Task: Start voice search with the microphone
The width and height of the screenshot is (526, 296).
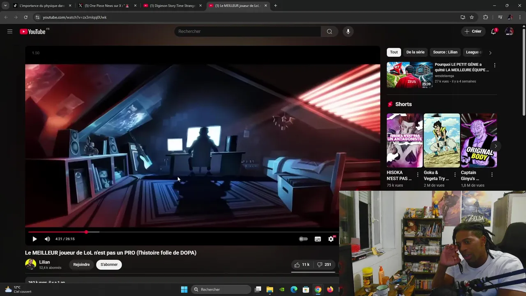Action: point(348,32)
